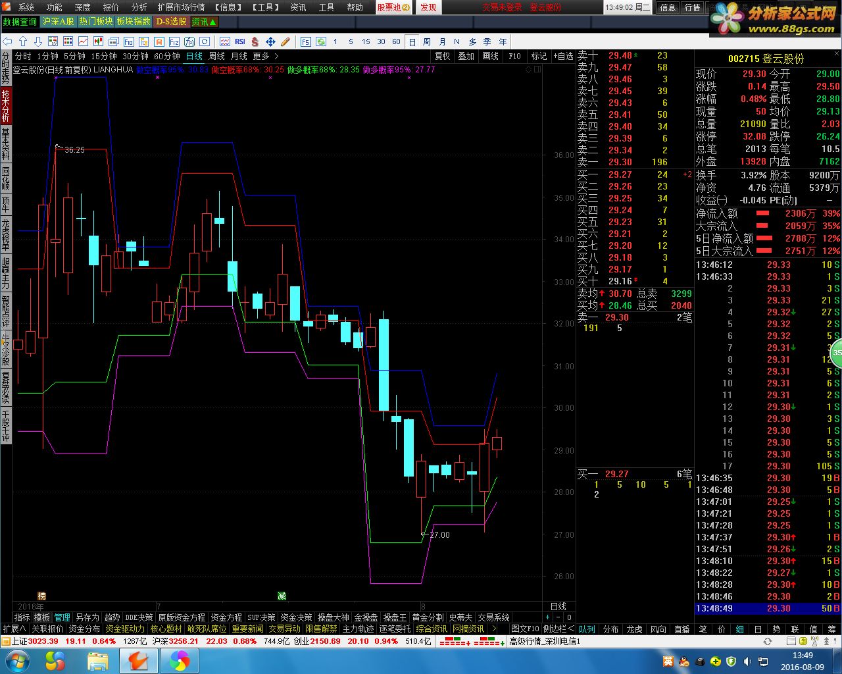Toggle 叠加 overlay on the chart
Screen dimensions: 842x674
(x=466, y=56)
